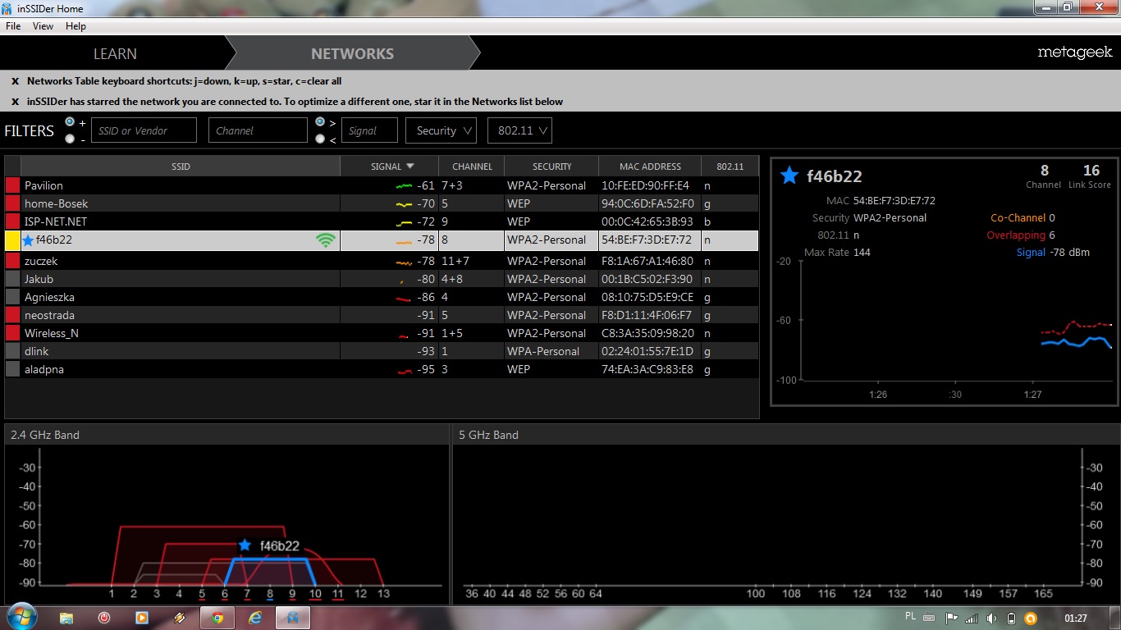Click the inSSIDer app icon in the title bar

8,8
